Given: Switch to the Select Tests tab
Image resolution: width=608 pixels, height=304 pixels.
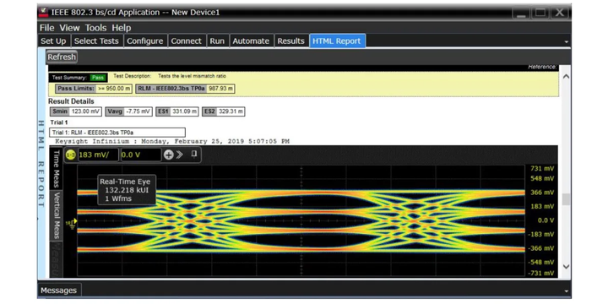Looking at the screenshot, I should tap(96, 41).
